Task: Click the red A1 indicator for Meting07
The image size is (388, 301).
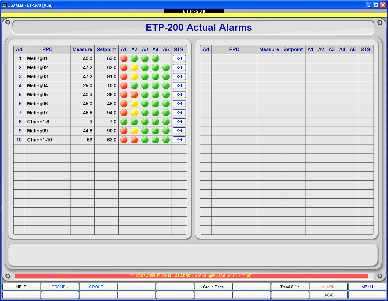Action: [x=124, y=113]
